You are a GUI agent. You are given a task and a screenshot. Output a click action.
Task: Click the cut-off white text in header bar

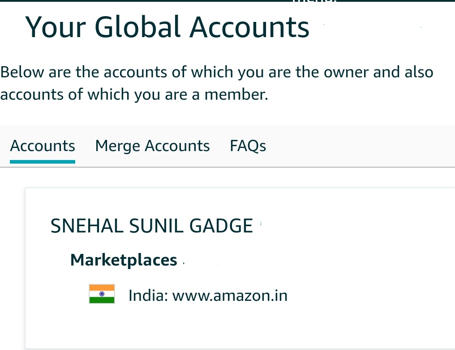(313, 1)
